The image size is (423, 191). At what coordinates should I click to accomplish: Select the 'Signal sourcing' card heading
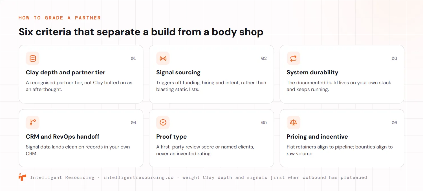pos(178,72)
